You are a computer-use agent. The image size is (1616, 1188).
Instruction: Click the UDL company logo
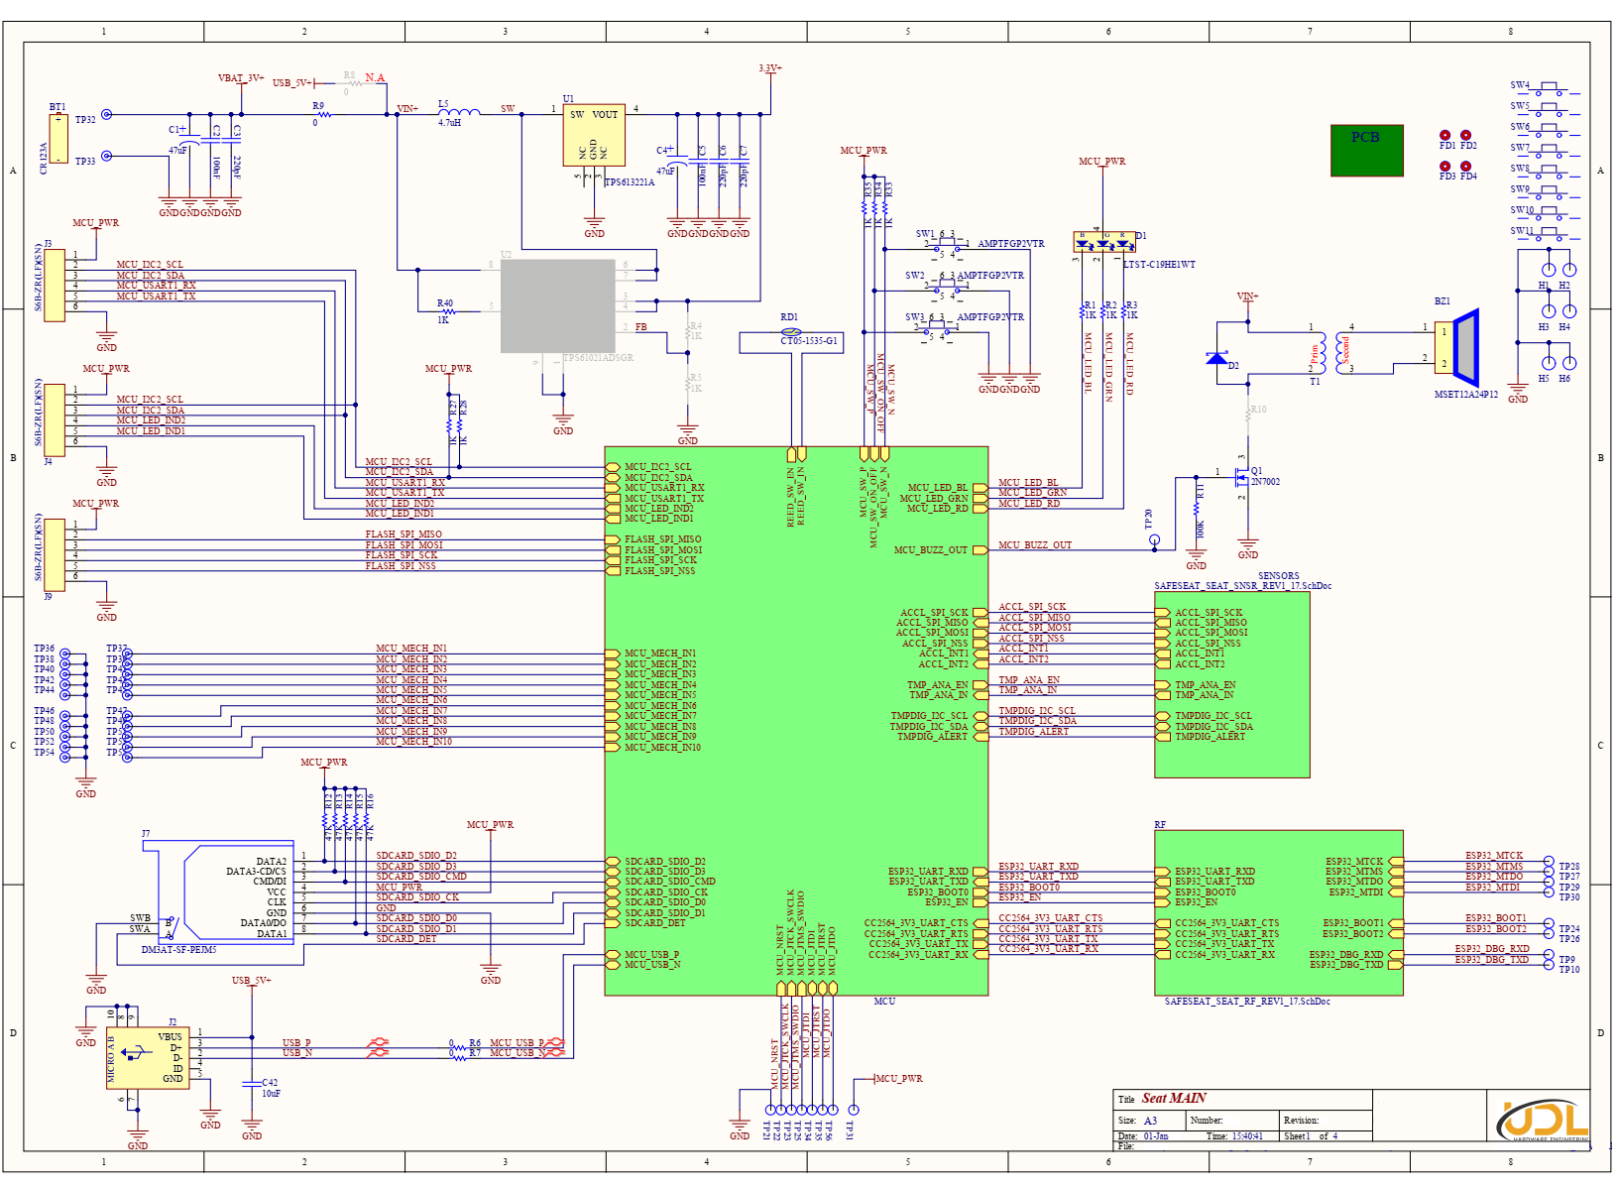point(1543,1120)
